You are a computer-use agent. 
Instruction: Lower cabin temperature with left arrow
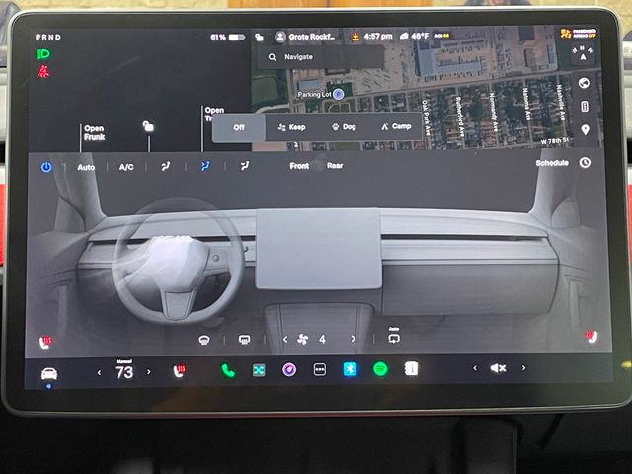point(99,373)
